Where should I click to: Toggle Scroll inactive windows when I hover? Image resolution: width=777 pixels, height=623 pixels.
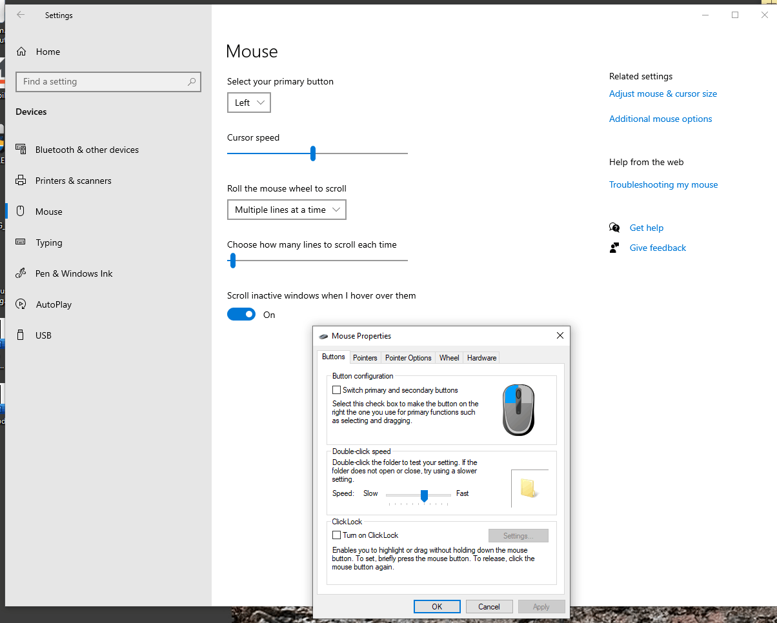click(241, 314)
